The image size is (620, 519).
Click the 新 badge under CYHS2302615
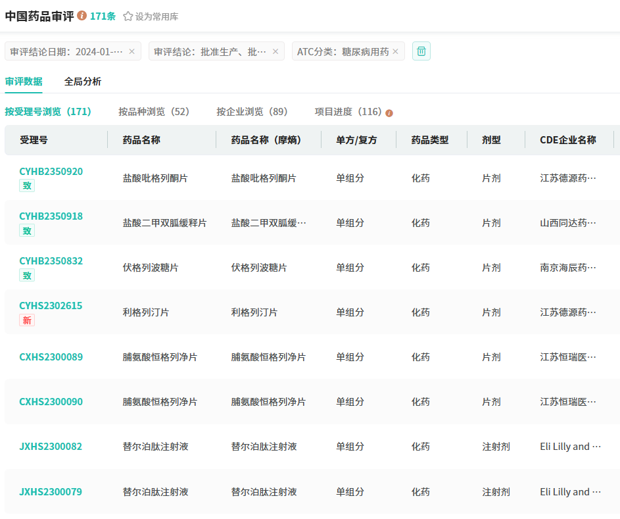pos(27,320)
